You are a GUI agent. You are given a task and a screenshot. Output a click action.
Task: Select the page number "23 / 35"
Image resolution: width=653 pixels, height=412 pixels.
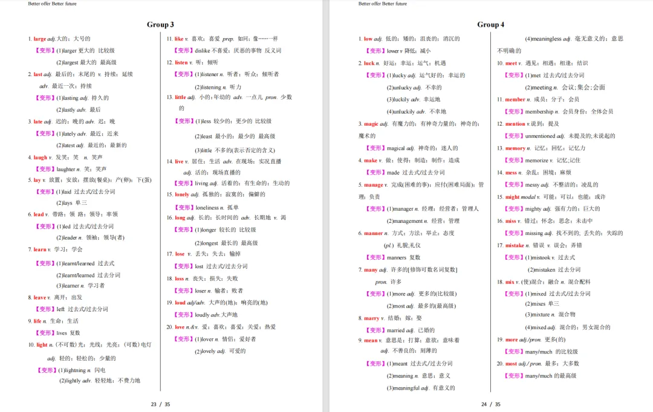(160, 404)
